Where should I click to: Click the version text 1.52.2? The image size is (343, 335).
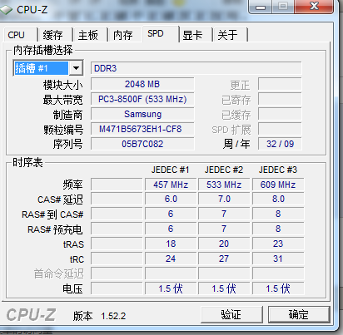tap(113, 316)
